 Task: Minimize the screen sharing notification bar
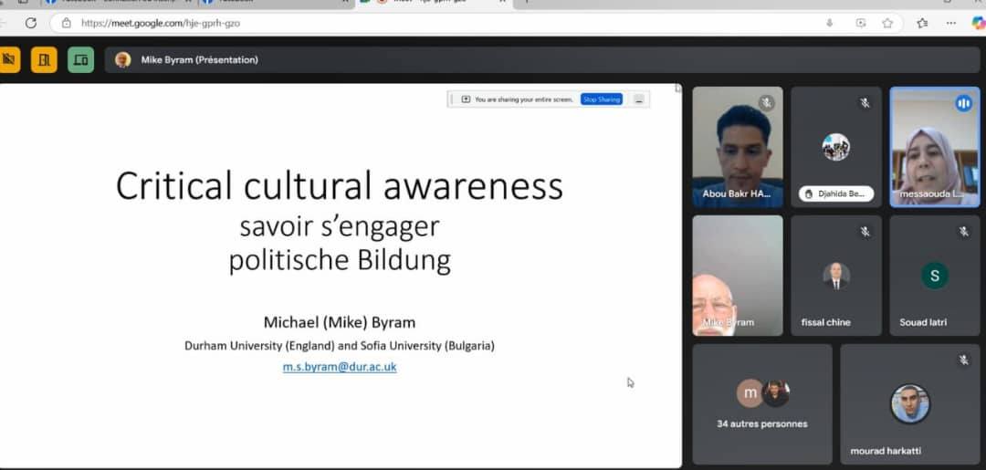point(639,99)
